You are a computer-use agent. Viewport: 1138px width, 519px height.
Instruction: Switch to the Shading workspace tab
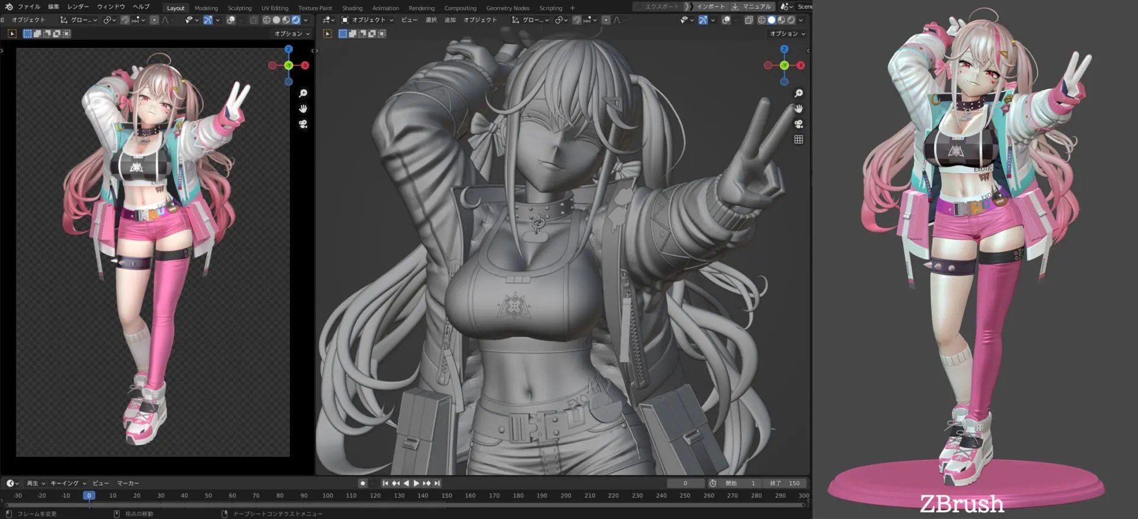coord(352,8)
